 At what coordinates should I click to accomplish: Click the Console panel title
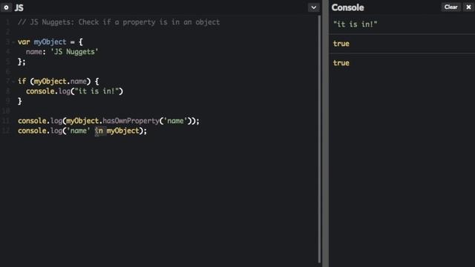(347, 7)
